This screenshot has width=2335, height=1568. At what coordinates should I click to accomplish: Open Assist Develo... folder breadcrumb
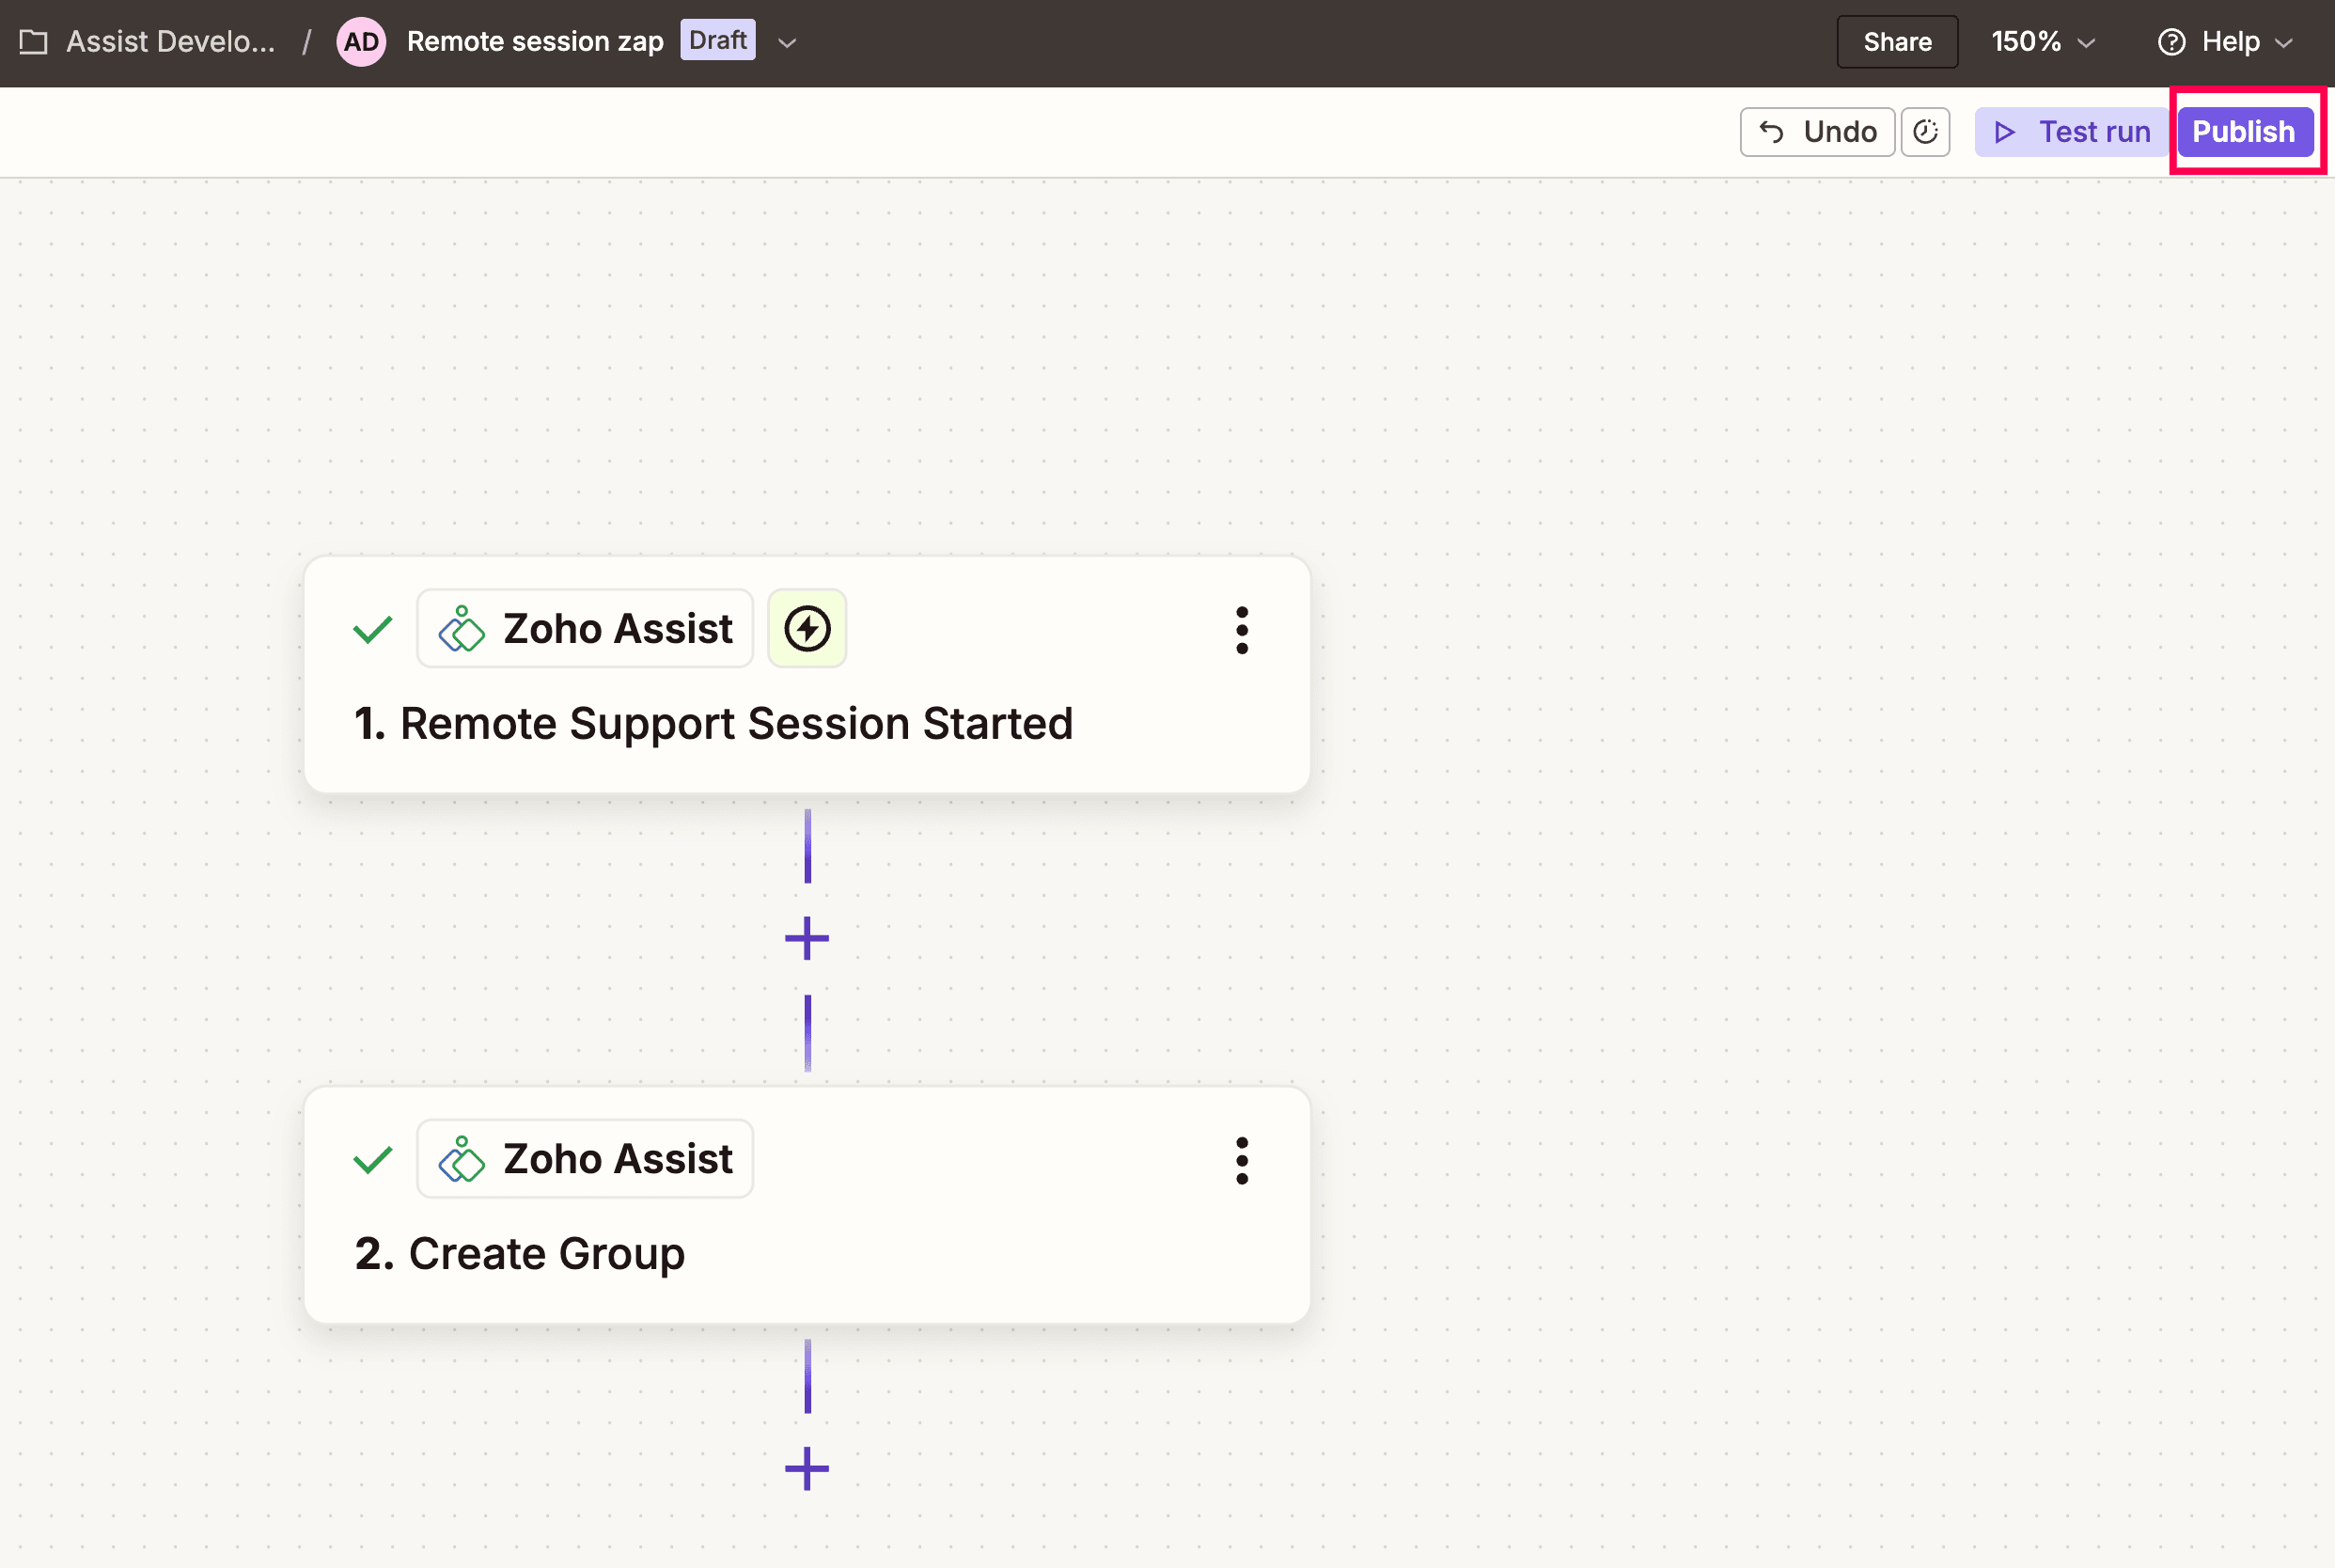(171, 42)
